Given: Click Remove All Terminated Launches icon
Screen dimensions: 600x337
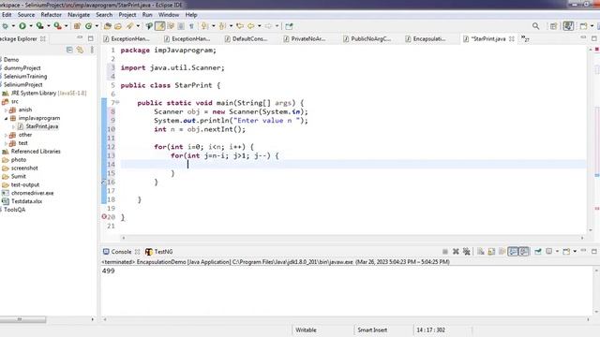Looking at the screenshot, I should (x=467, y=251).
